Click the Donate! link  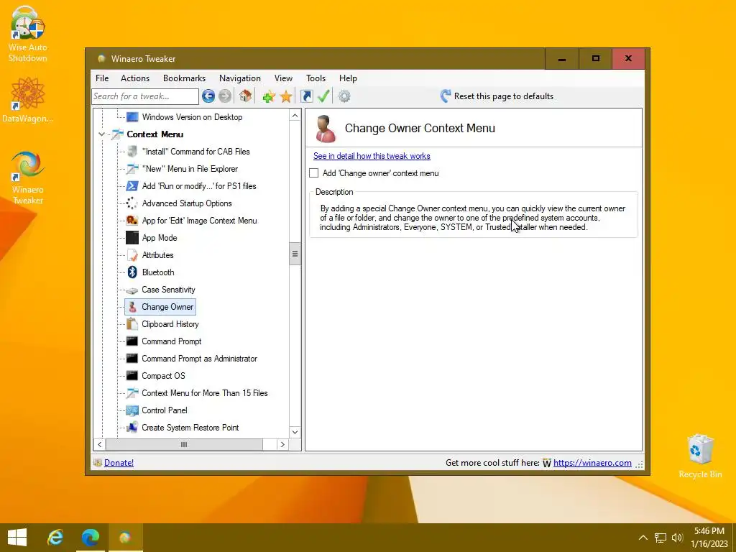tap(119, 463)
